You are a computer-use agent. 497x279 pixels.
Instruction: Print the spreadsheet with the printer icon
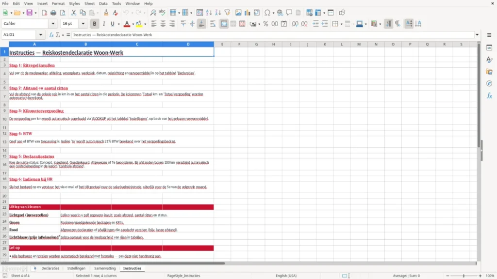tap(53, 13)
